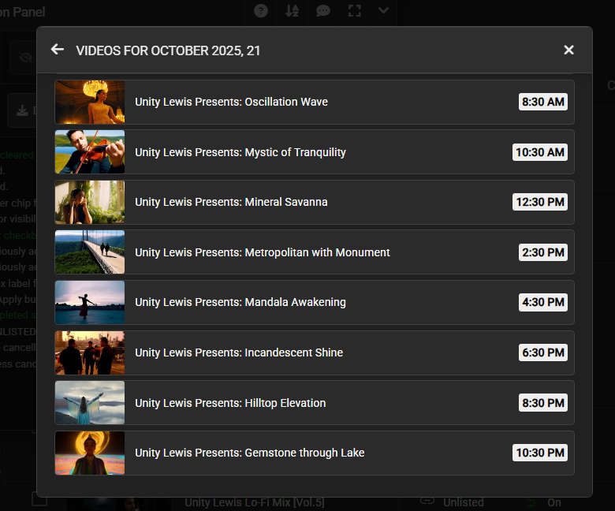Screen dimensions: 615x511
Task: Click the back arrow in the videos dialog
Action: (57, 50)
